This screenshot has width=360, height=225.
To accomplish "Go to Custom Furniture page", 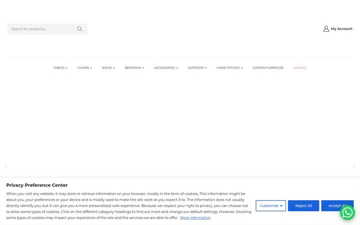I will coord(268,67).
